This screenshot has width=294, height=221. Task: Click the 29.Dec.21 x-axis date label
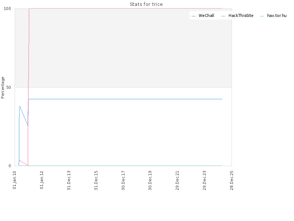(x=177, y=180)
